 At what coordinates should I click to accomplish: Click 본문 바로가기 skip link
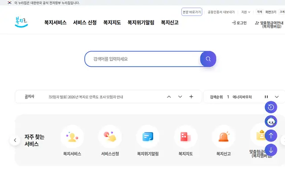191,12
